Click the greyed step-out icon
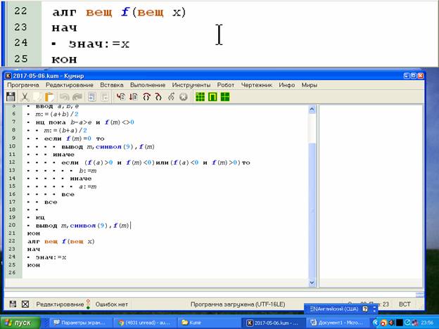The height and width of the screenshot is (329, 439). pos(171,97)
